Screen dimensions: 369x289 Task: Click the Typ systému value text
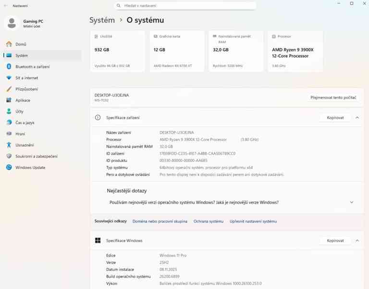[206, 168]
